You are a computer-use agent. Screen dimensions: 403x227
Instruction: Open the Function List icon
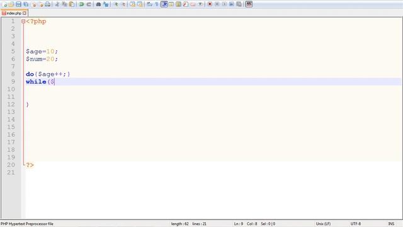click(186, 4)
